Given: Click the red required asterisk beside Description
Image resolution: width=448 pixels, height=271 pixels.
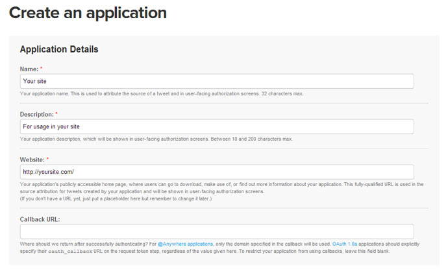Looking at the screenshot, I should tap(56, 113).
